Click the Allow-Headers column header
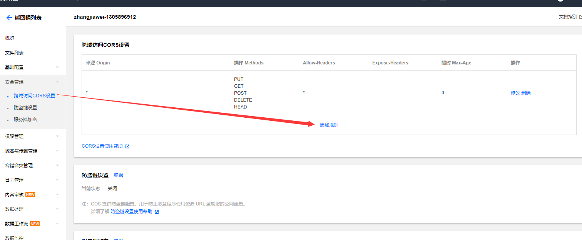This screenshot has width=582, height=240. click(319, 63)
